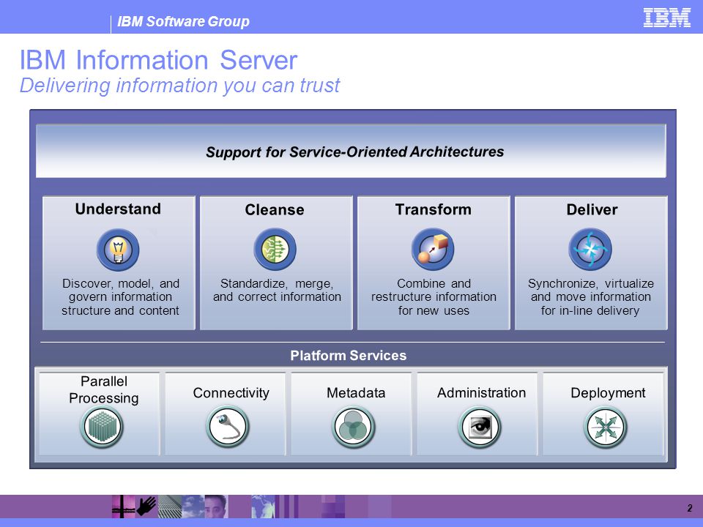703x527 pixels.
Task: Click the Deliver swirling arrows icon
Action: click(x=590, y=249)
